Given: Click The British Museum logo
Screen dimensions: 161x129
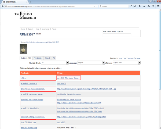Looking at the screenshot, I should tap(25, 15).
